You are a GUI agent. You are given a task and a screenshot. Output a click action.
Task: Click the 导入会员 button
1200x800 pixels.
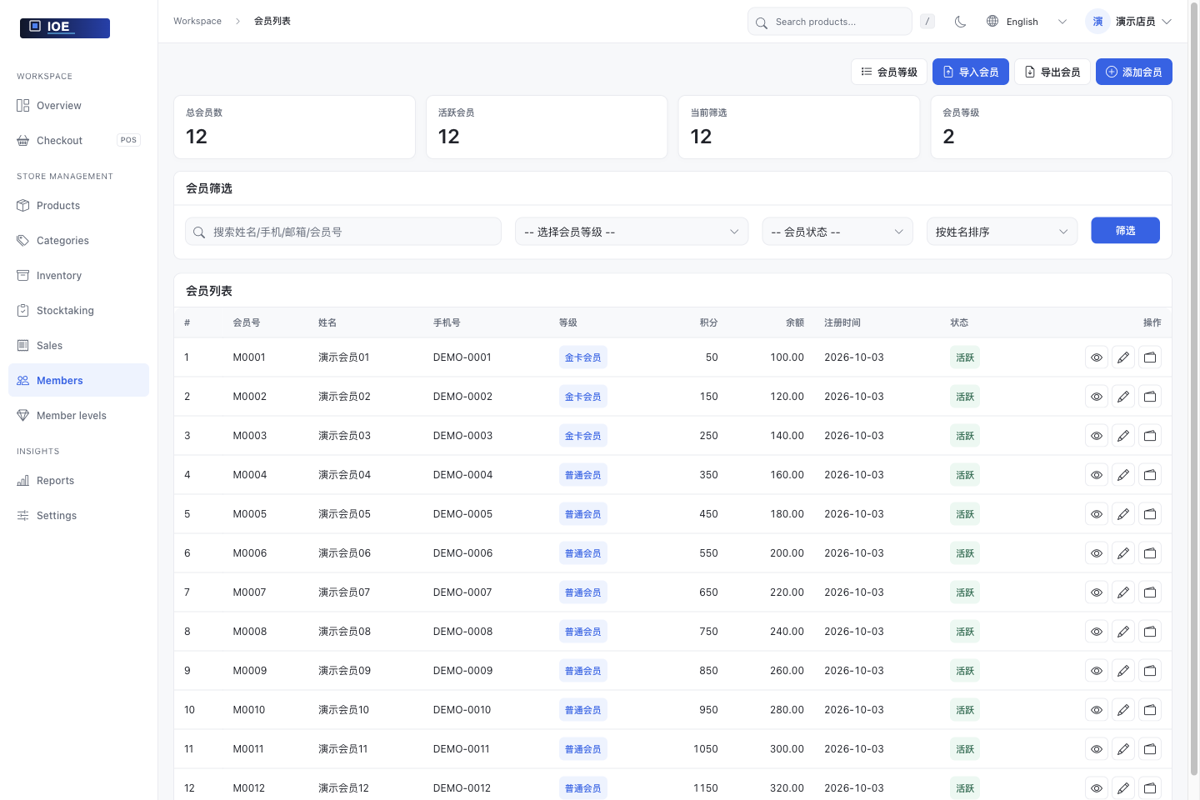(971, 72)
